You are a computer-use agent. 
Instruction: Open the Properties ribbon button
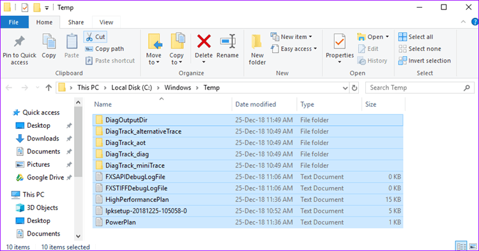click(339, 49)
